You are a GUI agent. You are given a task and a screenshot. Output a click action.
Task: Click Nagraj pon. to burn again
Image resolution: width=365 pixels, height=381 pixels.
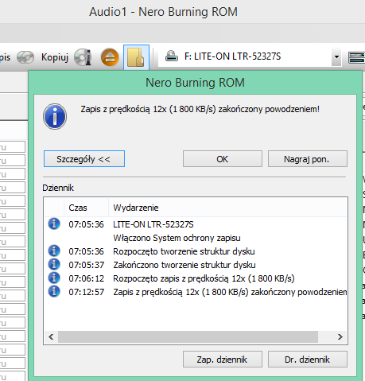308,159
